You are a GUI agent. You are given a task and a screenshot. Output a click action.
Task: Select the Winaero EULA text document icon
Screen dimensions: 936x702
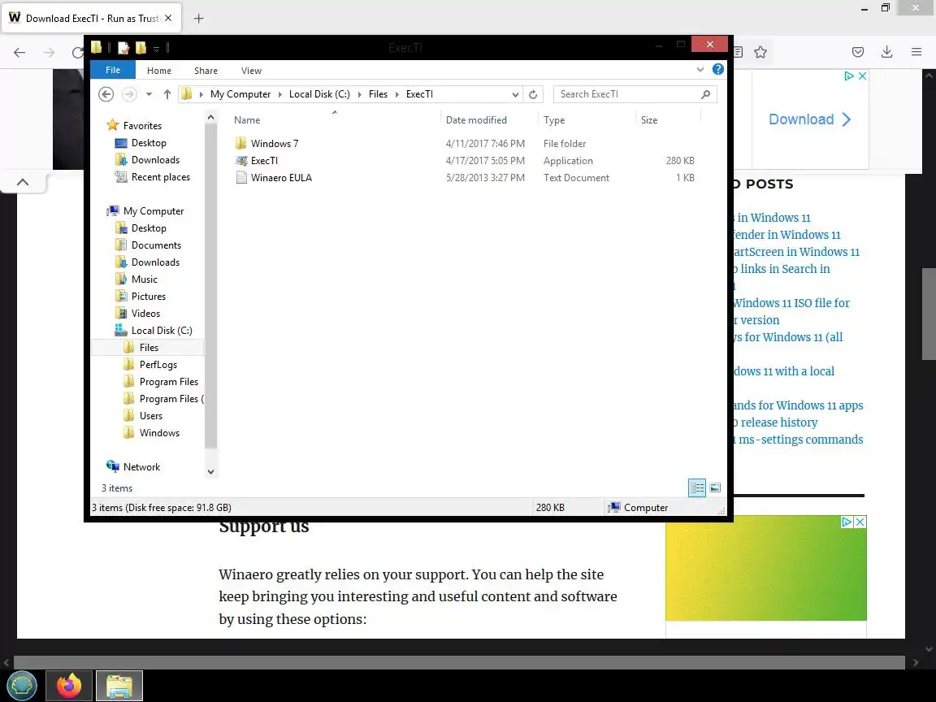coord(240,177)
